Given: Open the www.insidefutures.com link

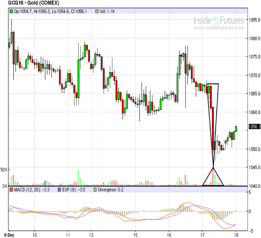Looking at the screenshot, I should point(219,28).
